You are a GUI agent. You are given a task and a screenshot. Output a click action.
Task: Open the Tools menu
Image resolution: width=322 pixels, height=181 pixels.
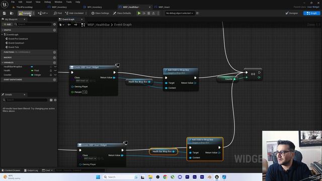tap(69, 2)
